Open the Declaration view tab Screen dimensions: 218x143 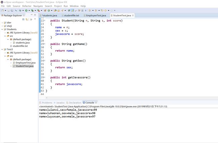(x=74, y=103)
